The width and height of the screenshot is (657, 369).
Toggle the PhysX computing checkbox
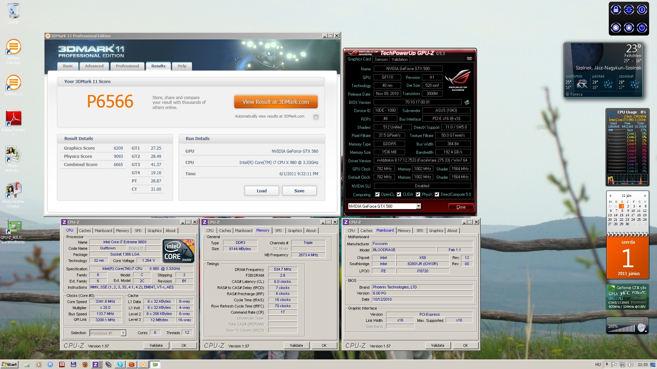[418, 194]
